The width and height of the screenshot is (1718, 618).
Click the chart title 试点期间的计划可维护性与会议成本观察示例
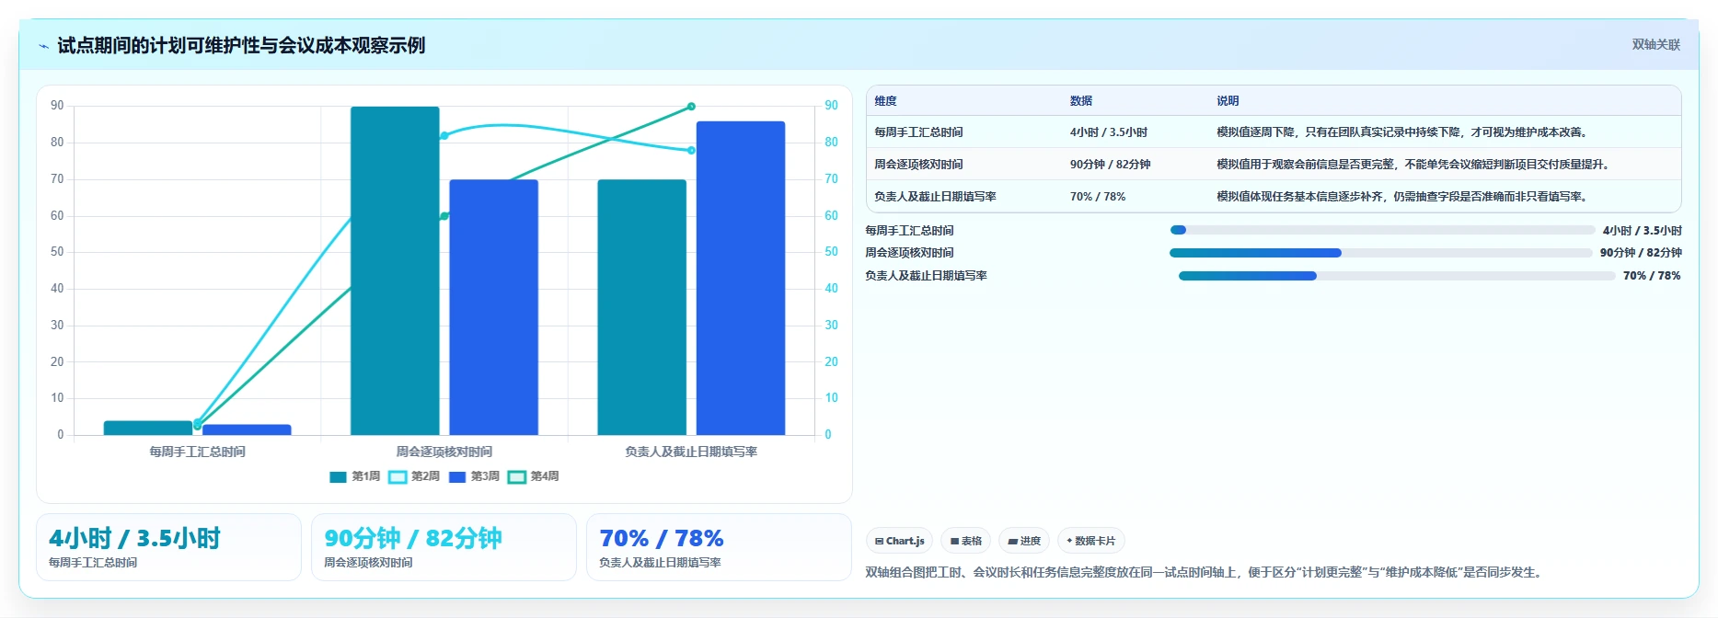pyautogui.click(x=241, y=45)
